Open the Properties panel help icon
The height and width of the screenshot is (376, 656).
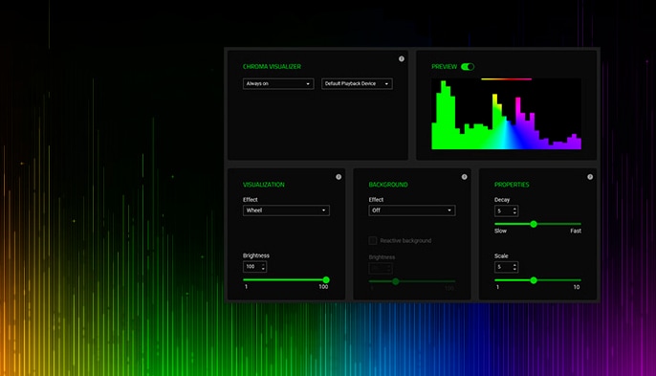click(590, 177)
